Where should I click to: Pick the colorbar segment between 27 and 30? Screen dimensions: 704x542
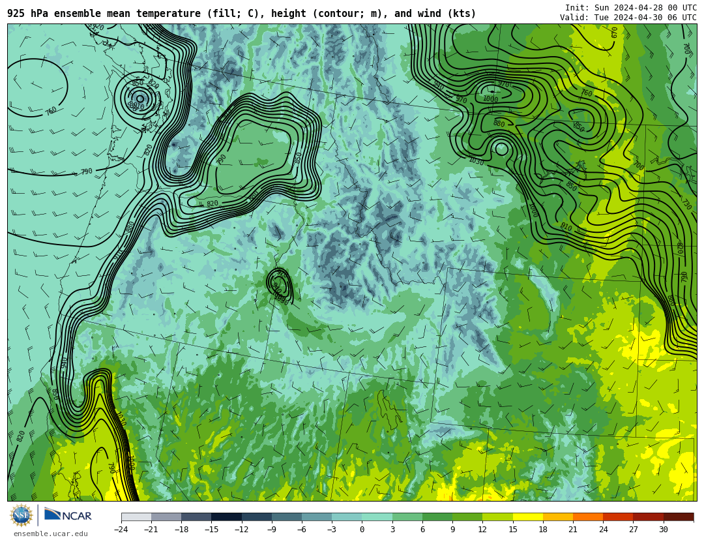coord(648,517)
